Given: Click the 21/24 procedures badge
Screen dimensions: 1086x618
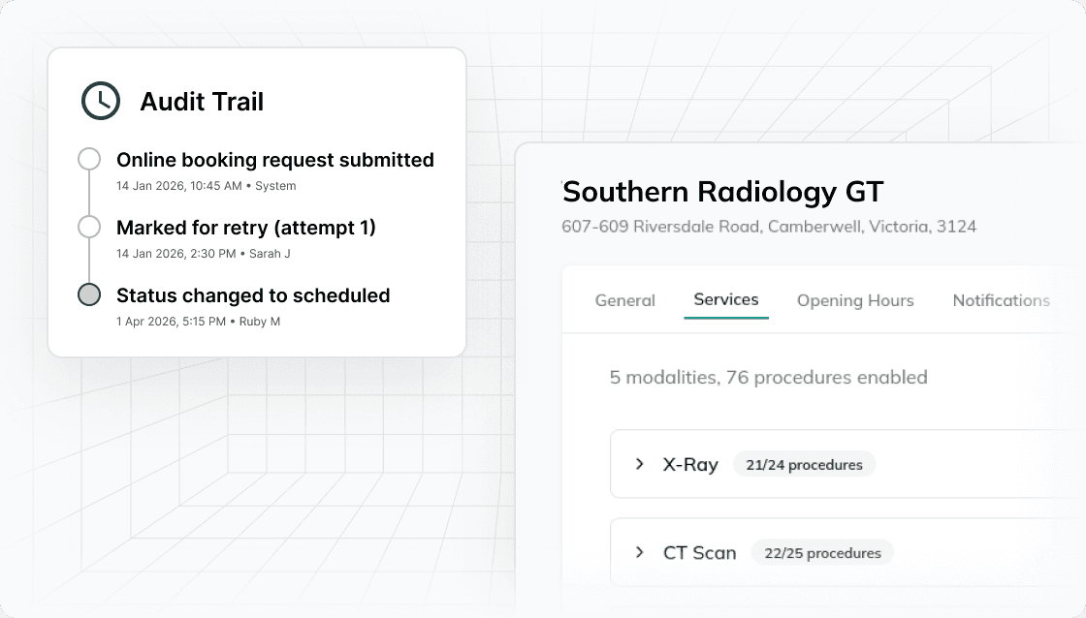Looking at the screenshot, I should [x=804, y=465].
